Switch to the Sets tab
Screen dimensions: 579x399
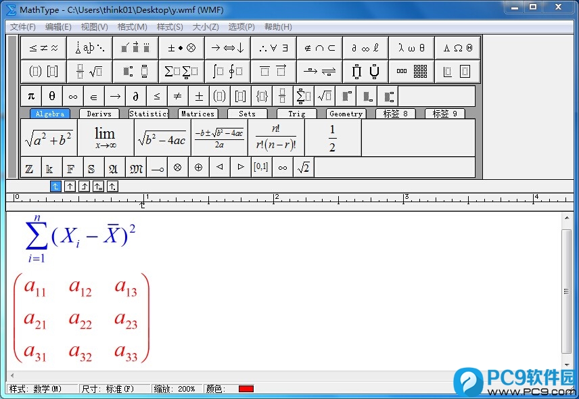(247, 114)
